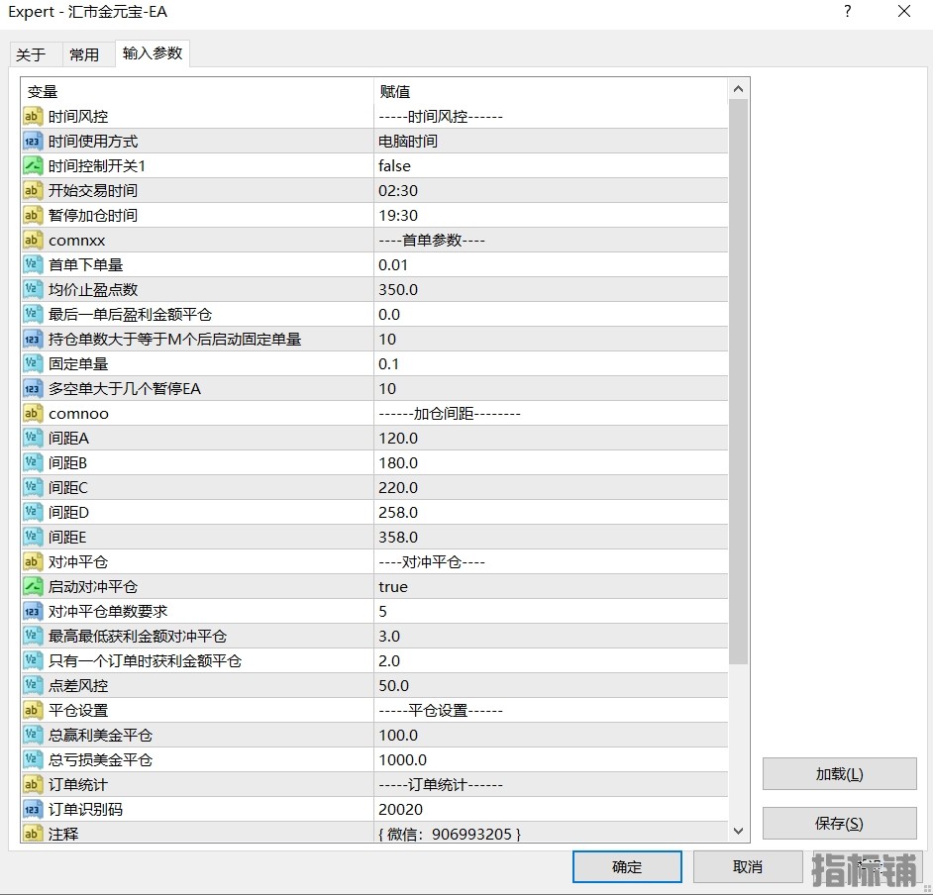Click the scrollbar up arrow

tap(739, 89)
